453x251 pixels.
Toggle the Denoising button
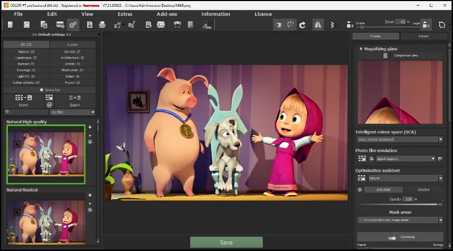[x=400, y=237]
